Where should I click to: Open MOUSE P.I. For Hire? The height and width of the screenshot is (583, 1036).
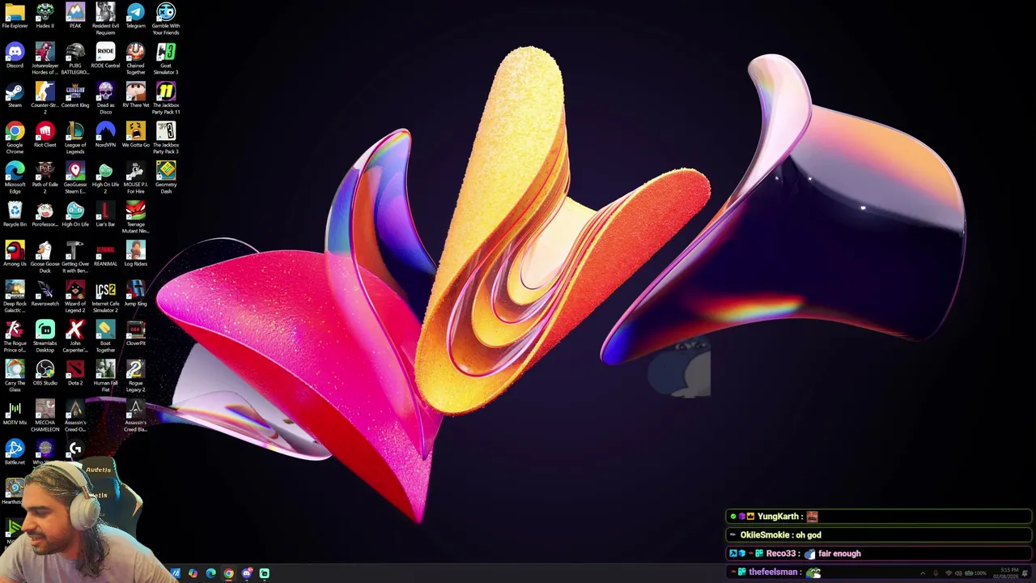[135, 178]
